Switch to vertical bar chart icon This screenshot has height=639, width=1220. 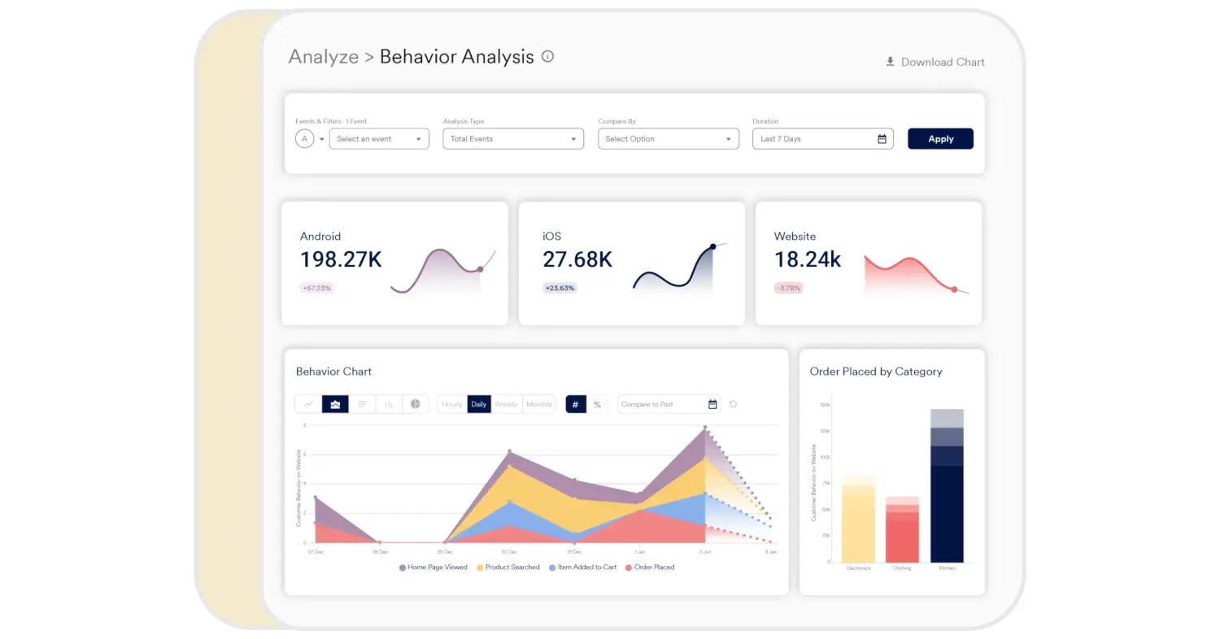389,404
